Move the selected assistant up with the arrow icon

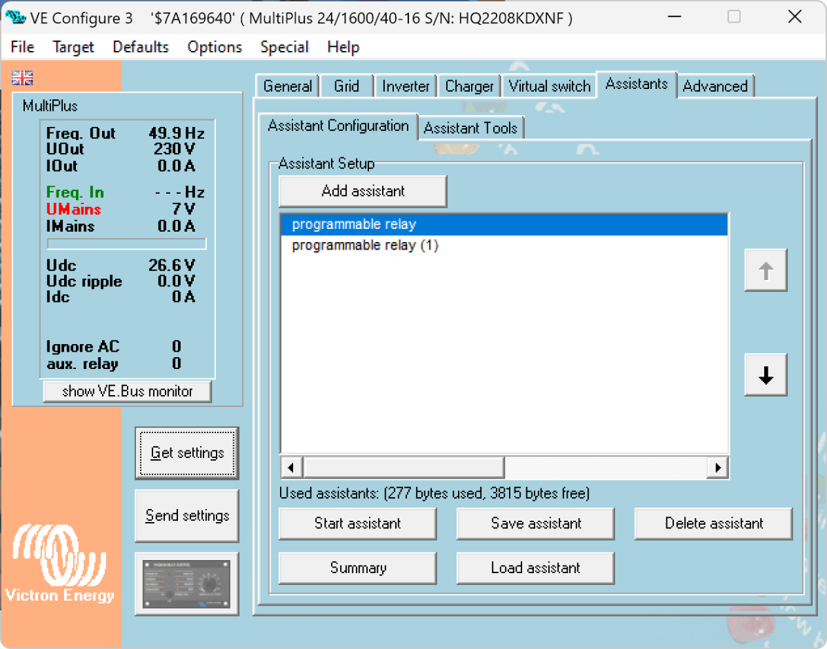point(765,270)
